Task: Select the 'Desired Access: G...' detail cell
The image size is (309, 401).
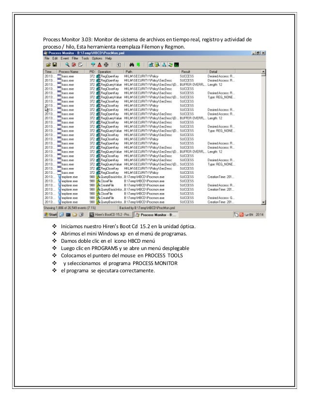Action: pyautogui.click(x=221, y=198)
